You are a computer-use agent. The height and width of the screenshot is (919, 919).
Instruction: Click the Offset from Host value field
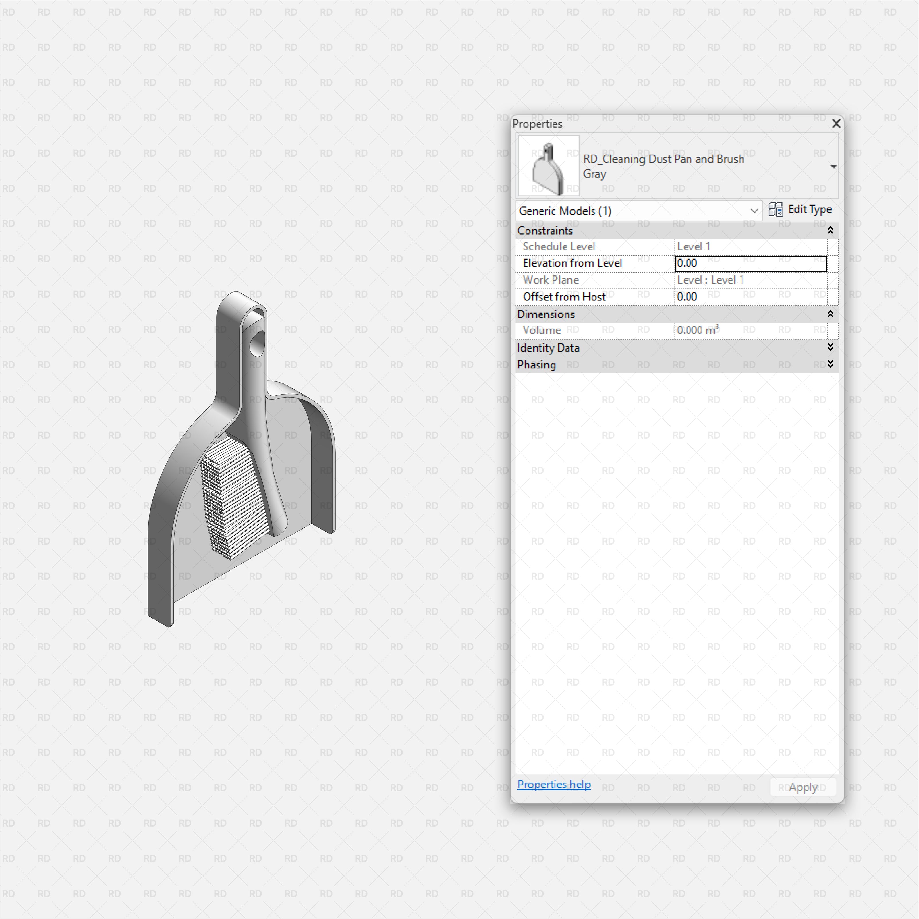coord(751,296)
